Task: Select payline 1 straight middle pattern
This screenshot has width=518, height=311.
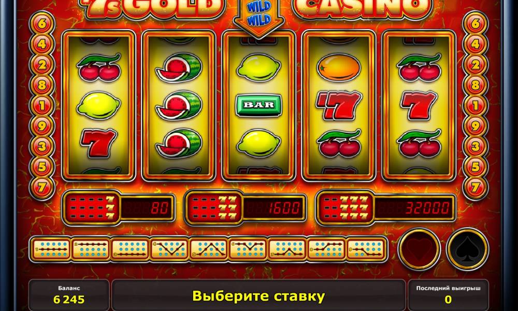Action: pyautogui.click(x=51, y=249)
